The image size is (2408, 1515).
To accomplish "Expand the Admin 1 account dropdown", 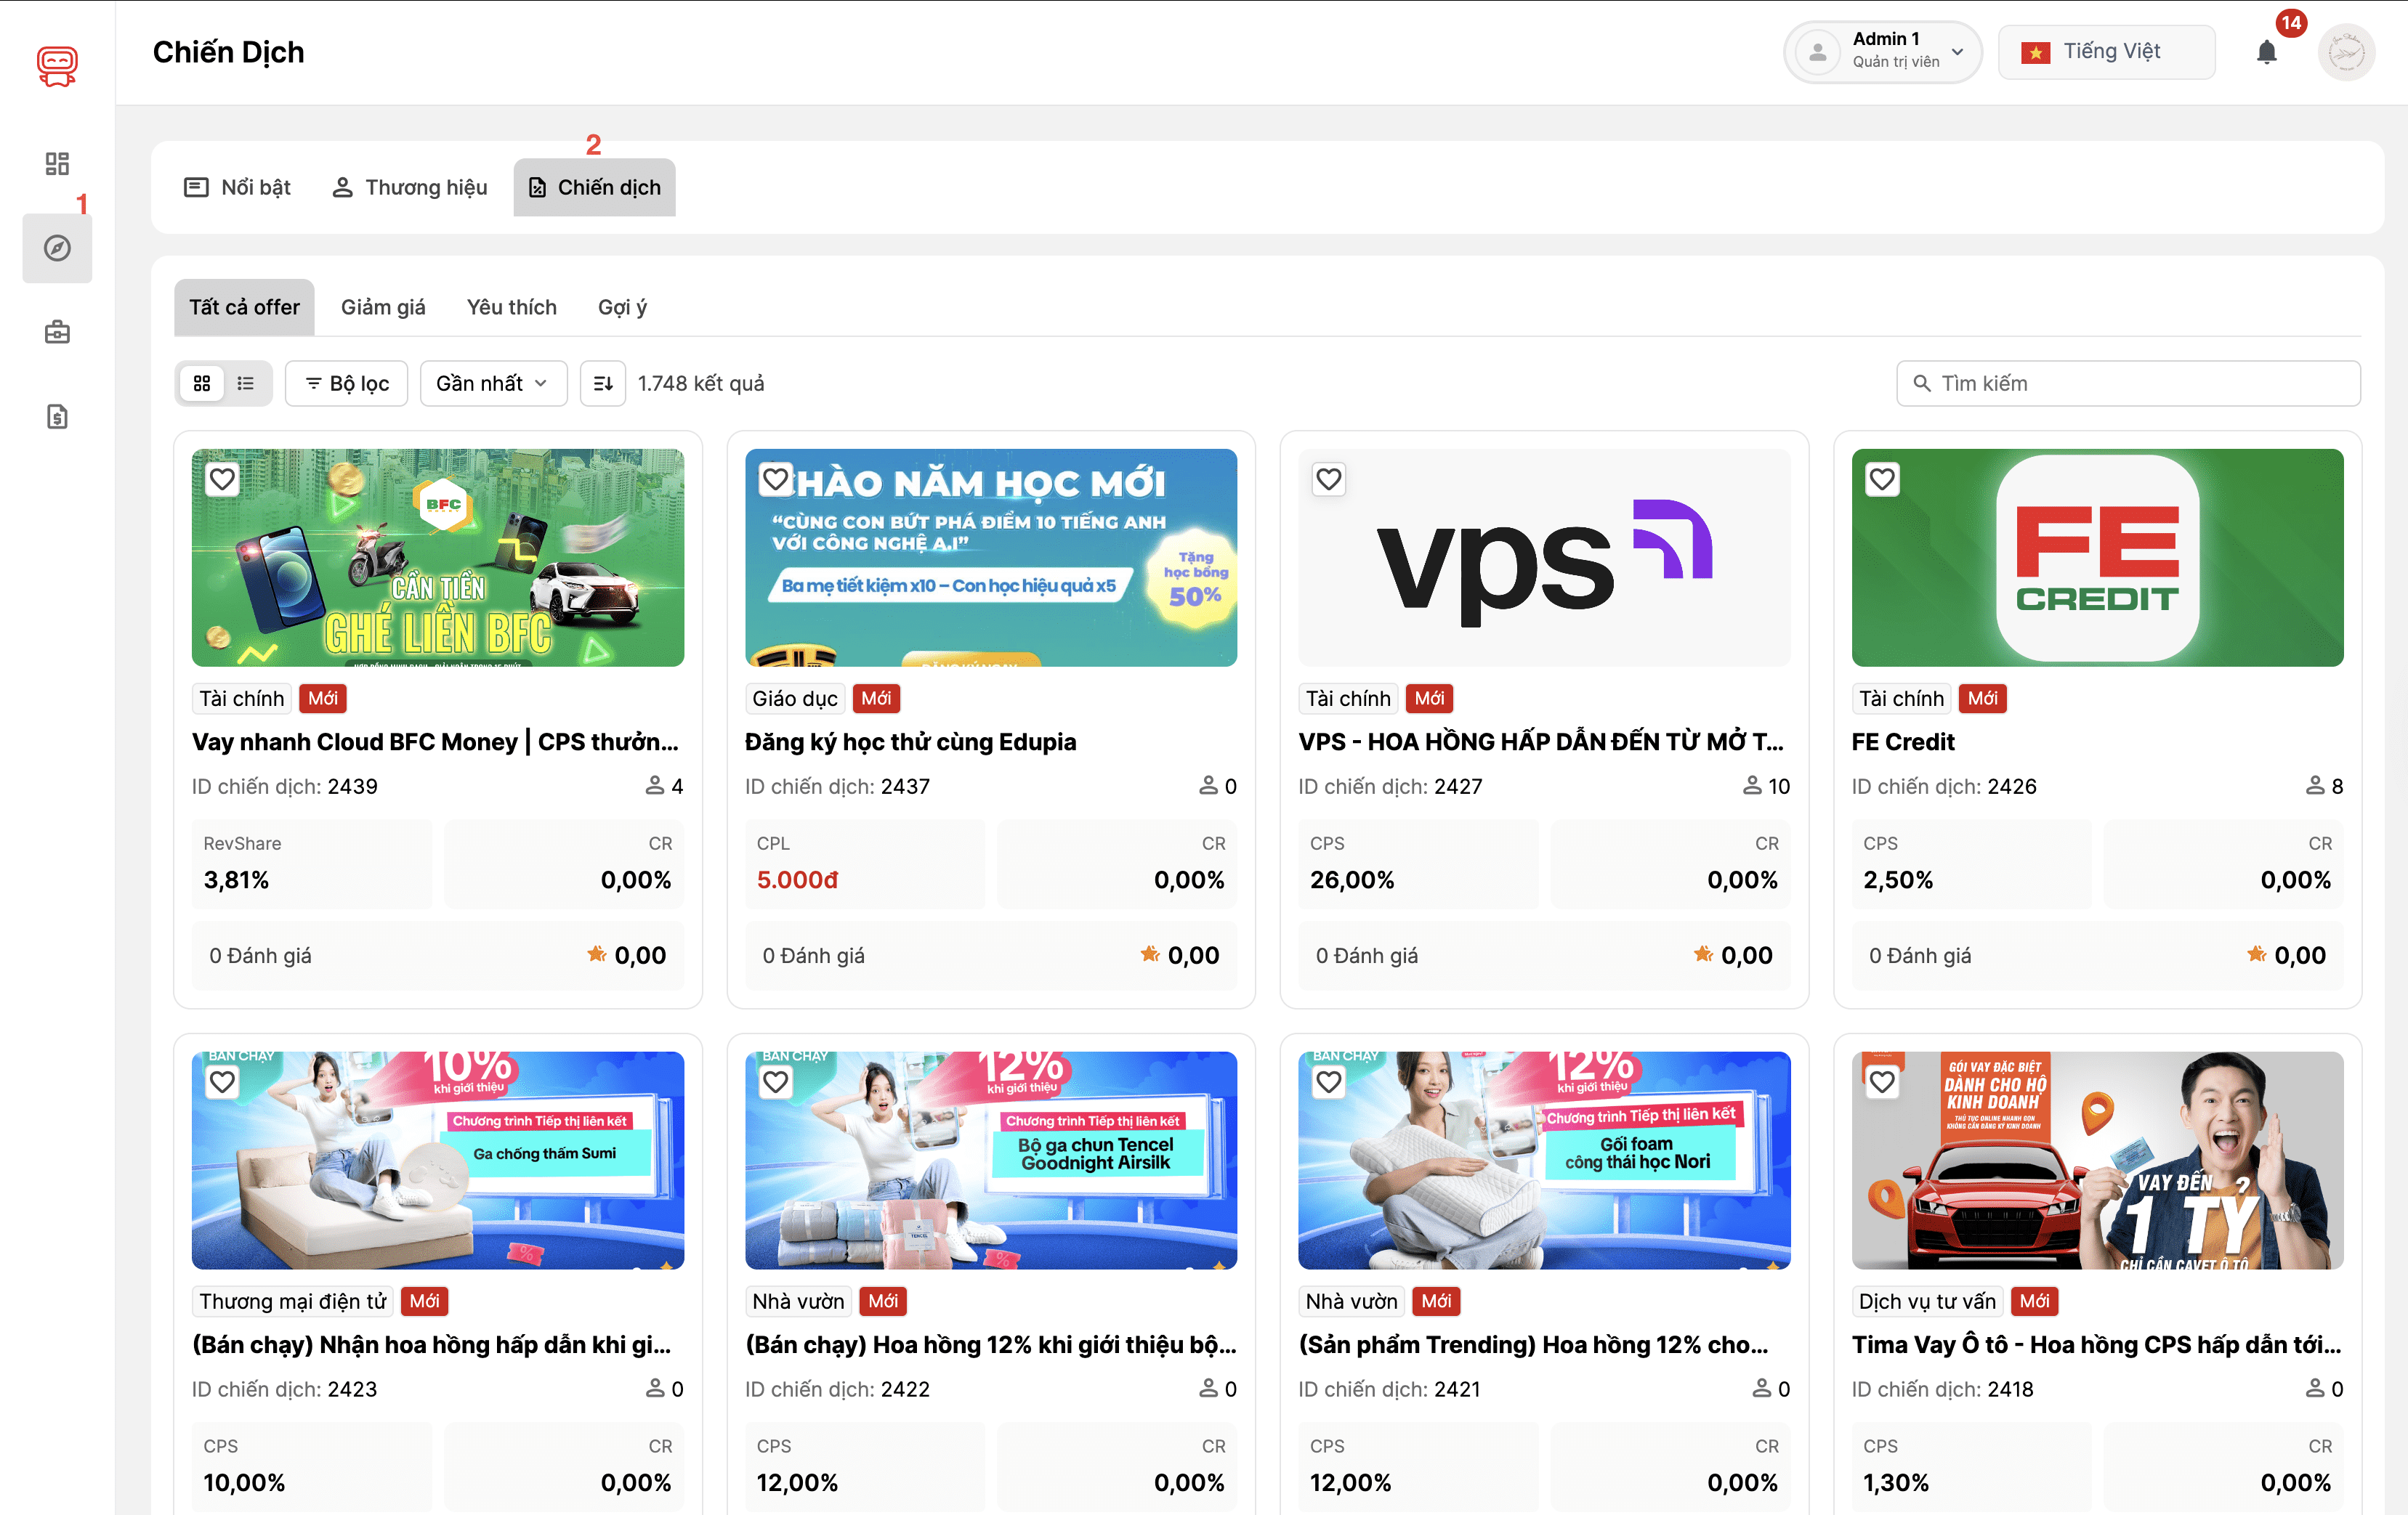I will tap(1882, 52).
